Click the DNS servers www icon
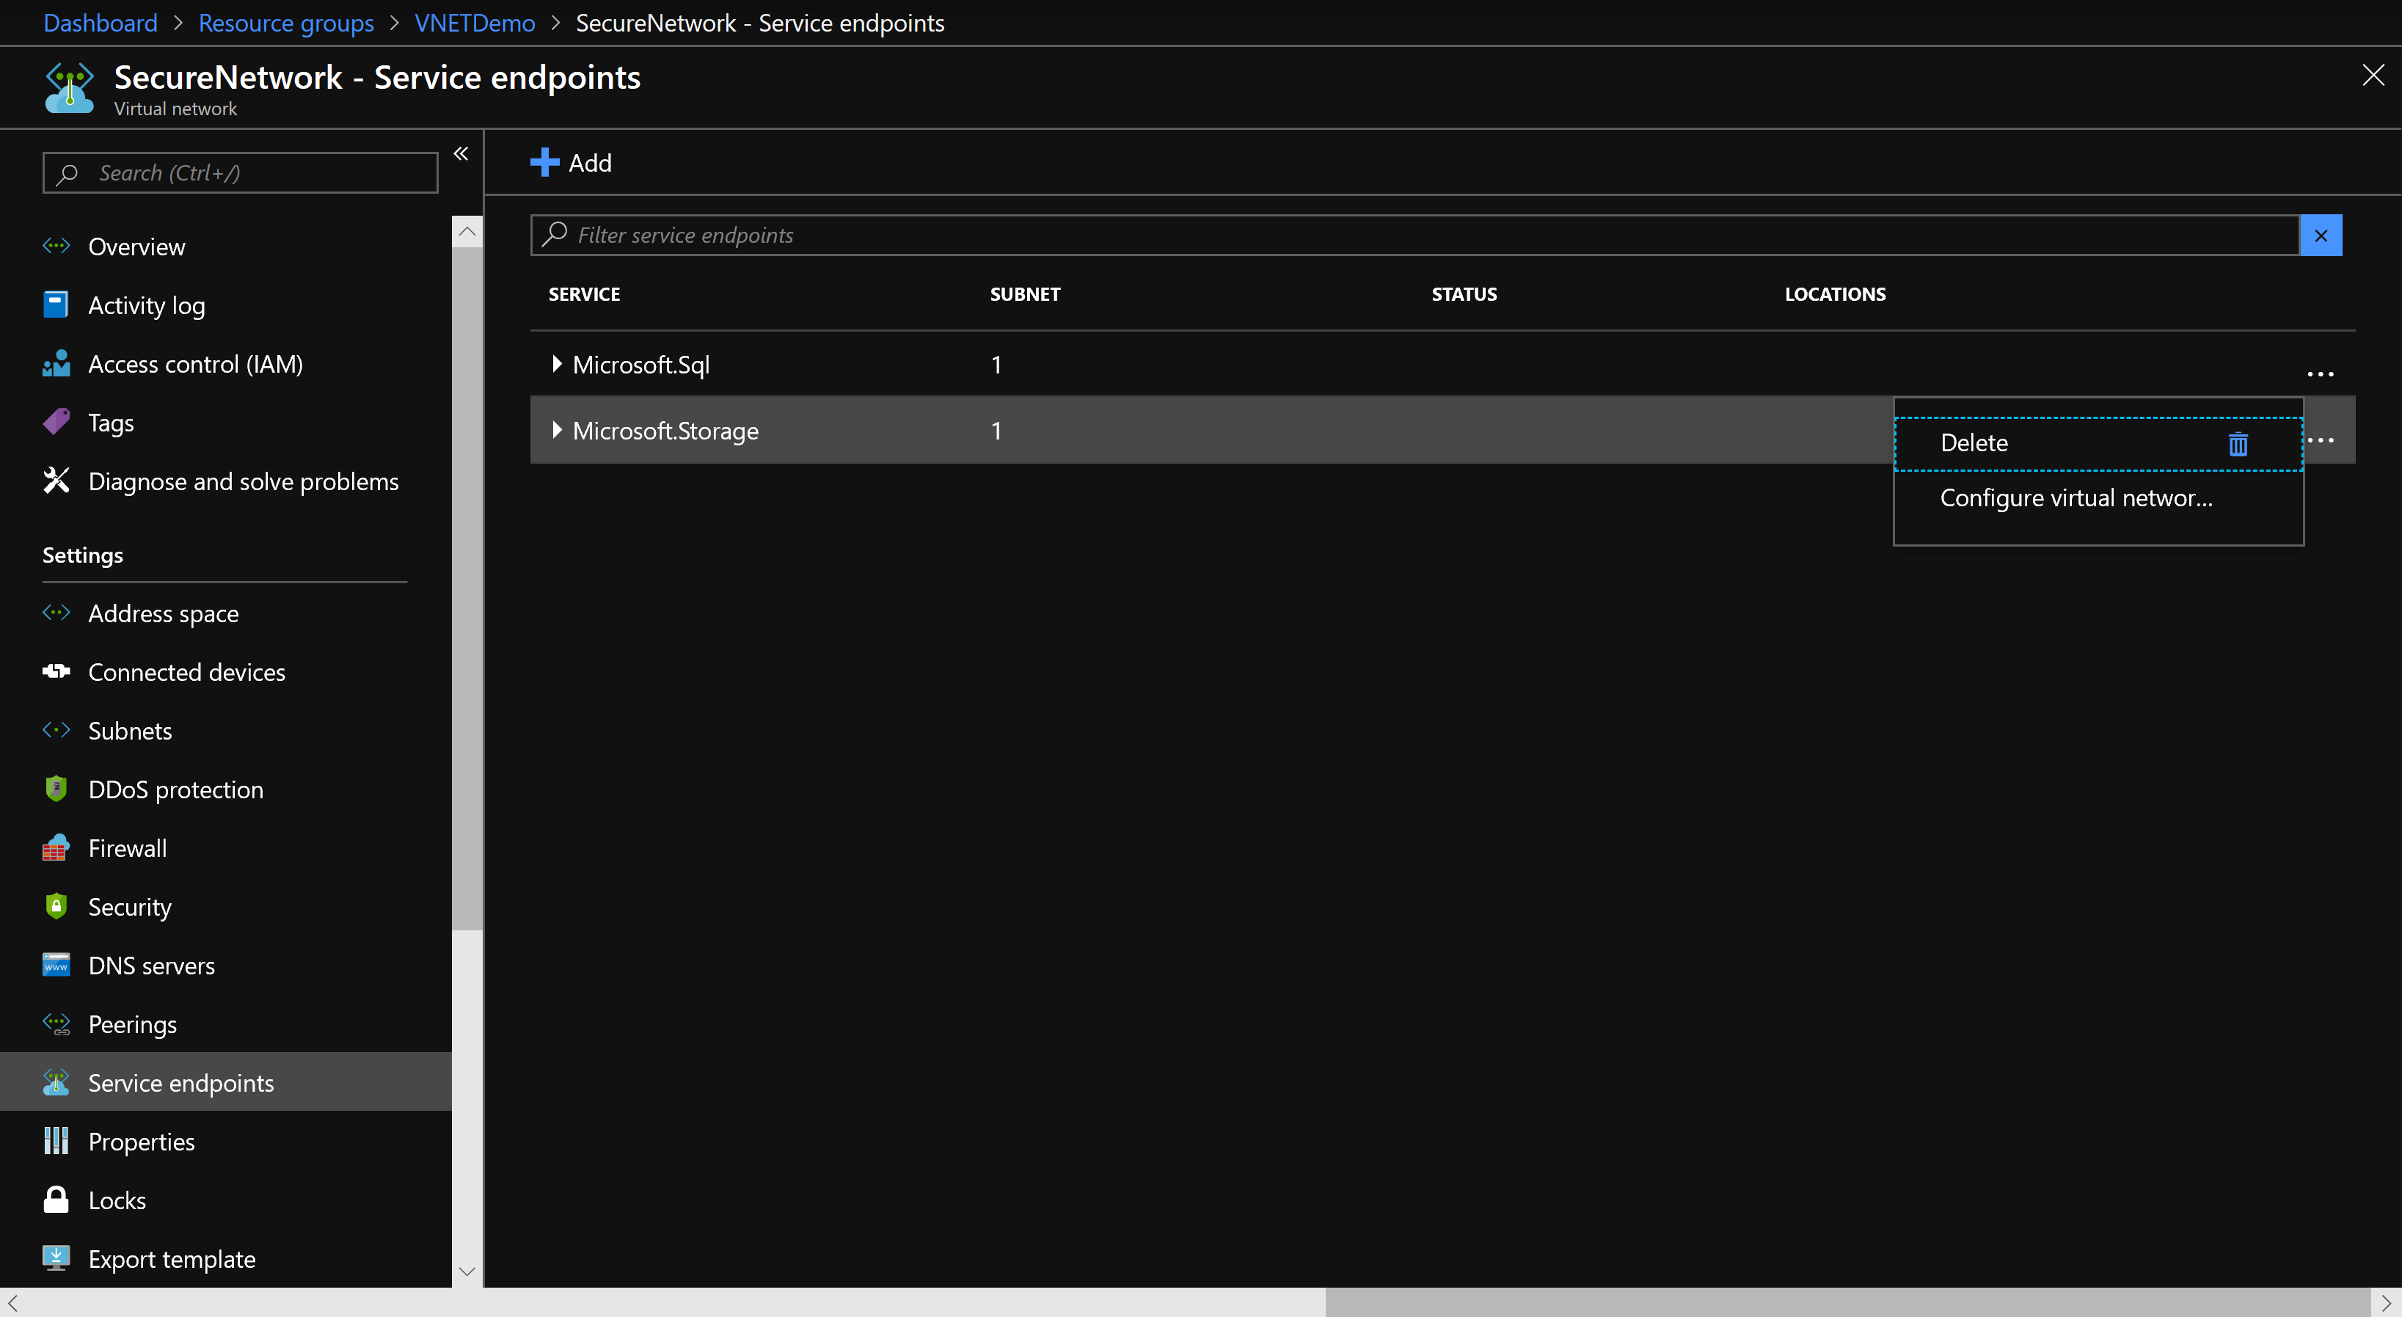Screen dimensions: 2402x1317 pyautogui.click(x=56, y=964)
